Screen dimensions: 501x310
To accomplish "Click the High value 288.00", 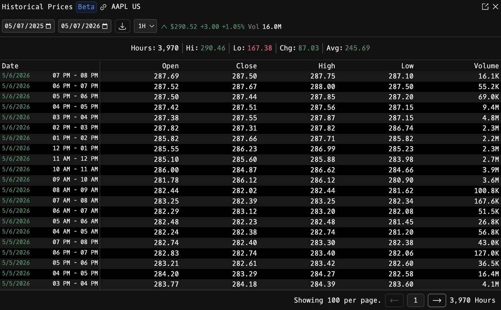I will coord(323,87).
